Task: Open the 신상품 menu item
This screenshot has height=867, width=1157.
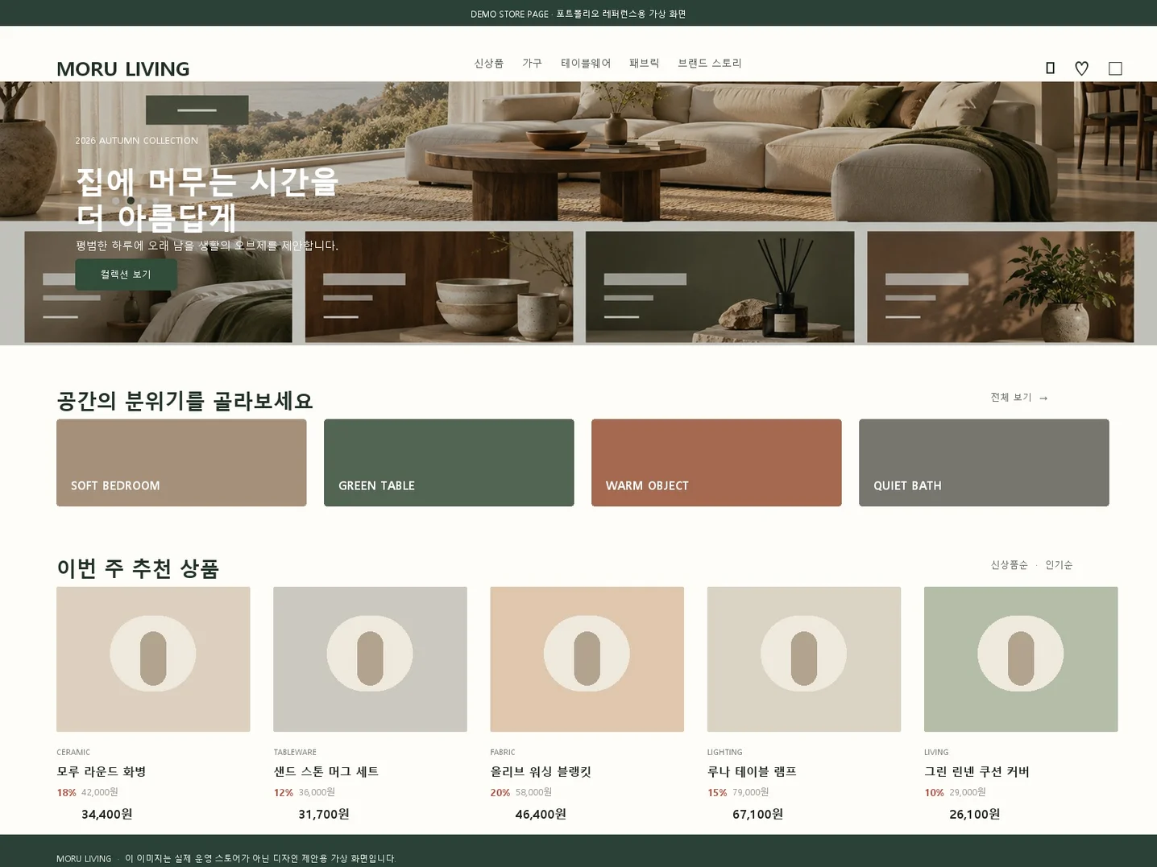Action: tap(489, 63)
